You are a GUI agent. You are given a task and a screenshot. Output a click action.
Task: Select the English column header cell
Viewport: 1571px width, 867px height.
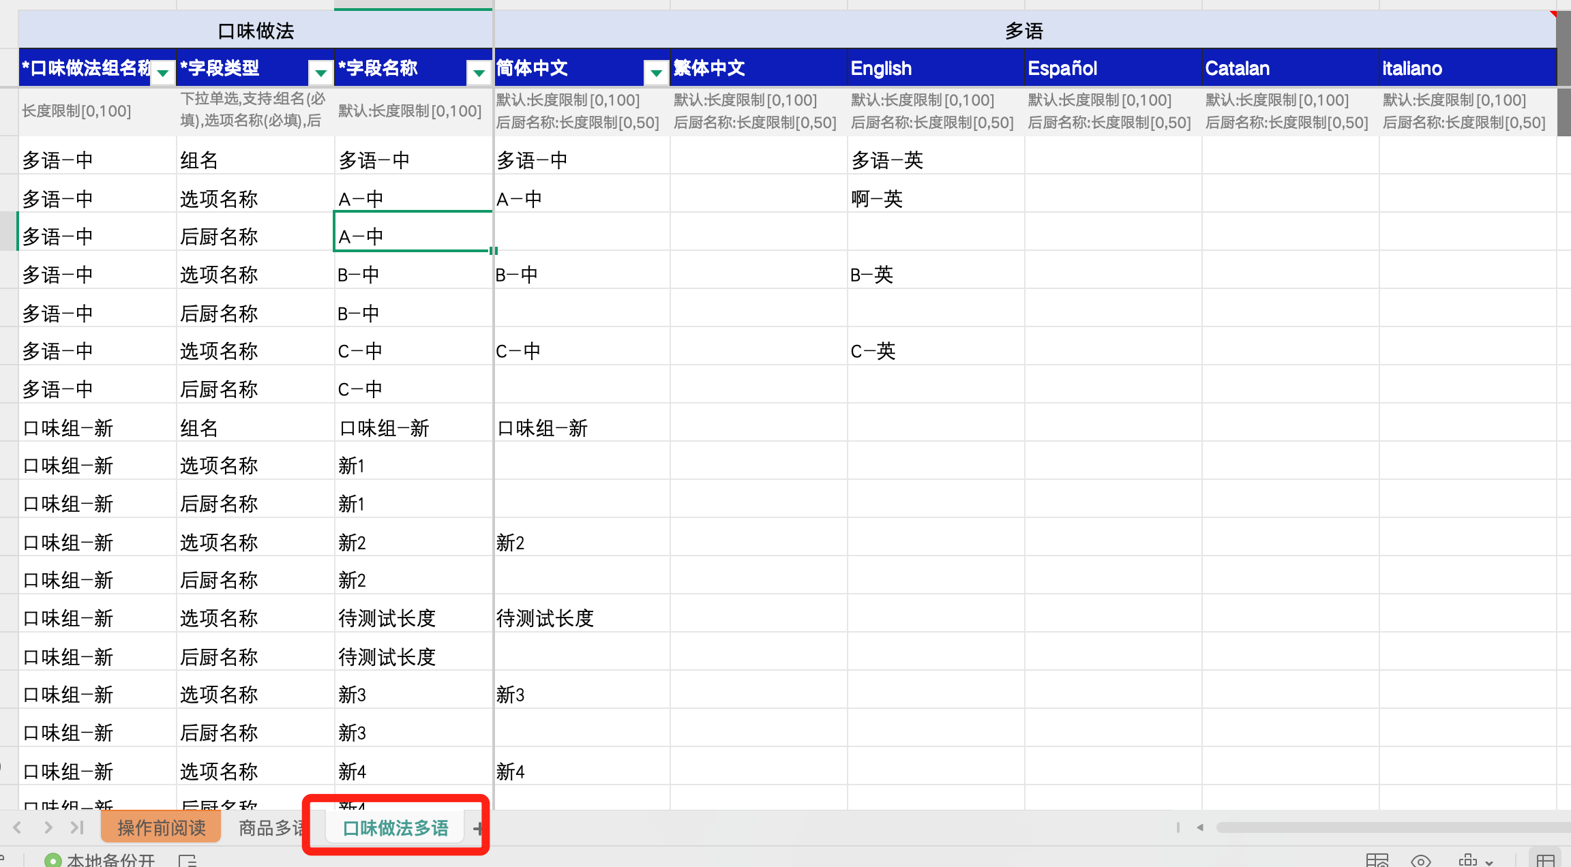(x=935, y=68)
